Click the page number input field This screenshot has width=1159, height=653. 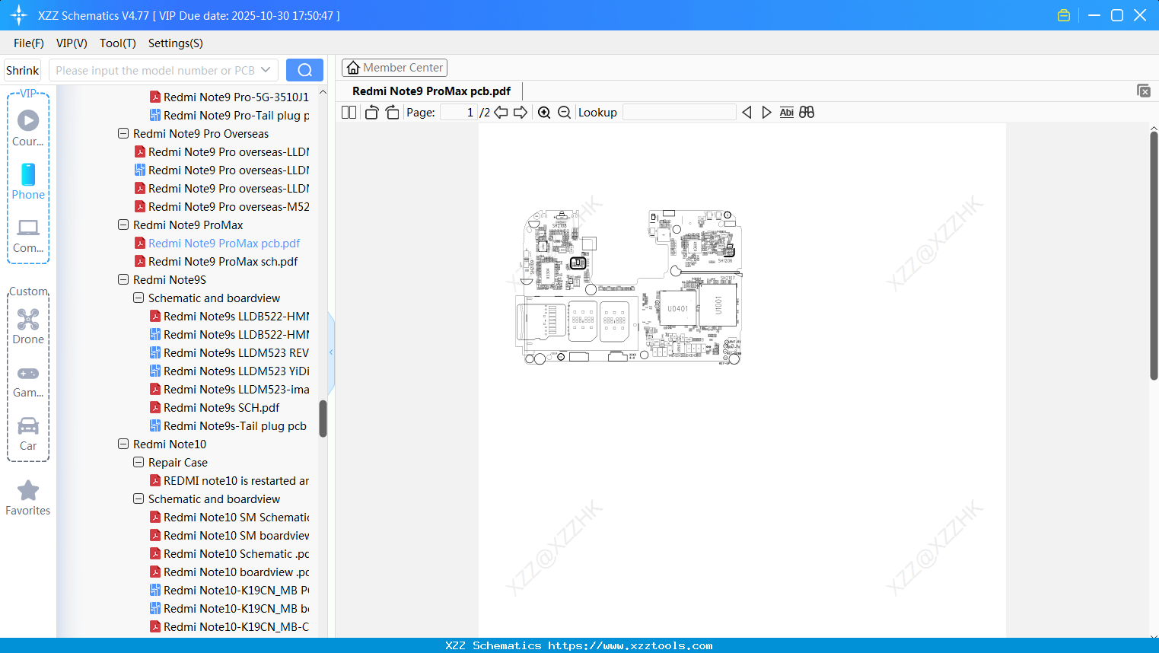458,112
